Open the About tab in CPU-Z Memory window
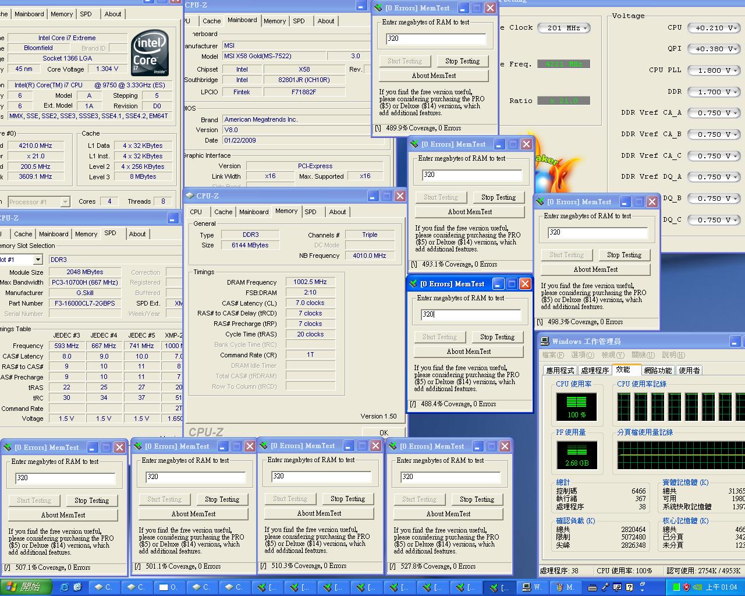Viewport: 745px width, 596px height. [338, 212]
